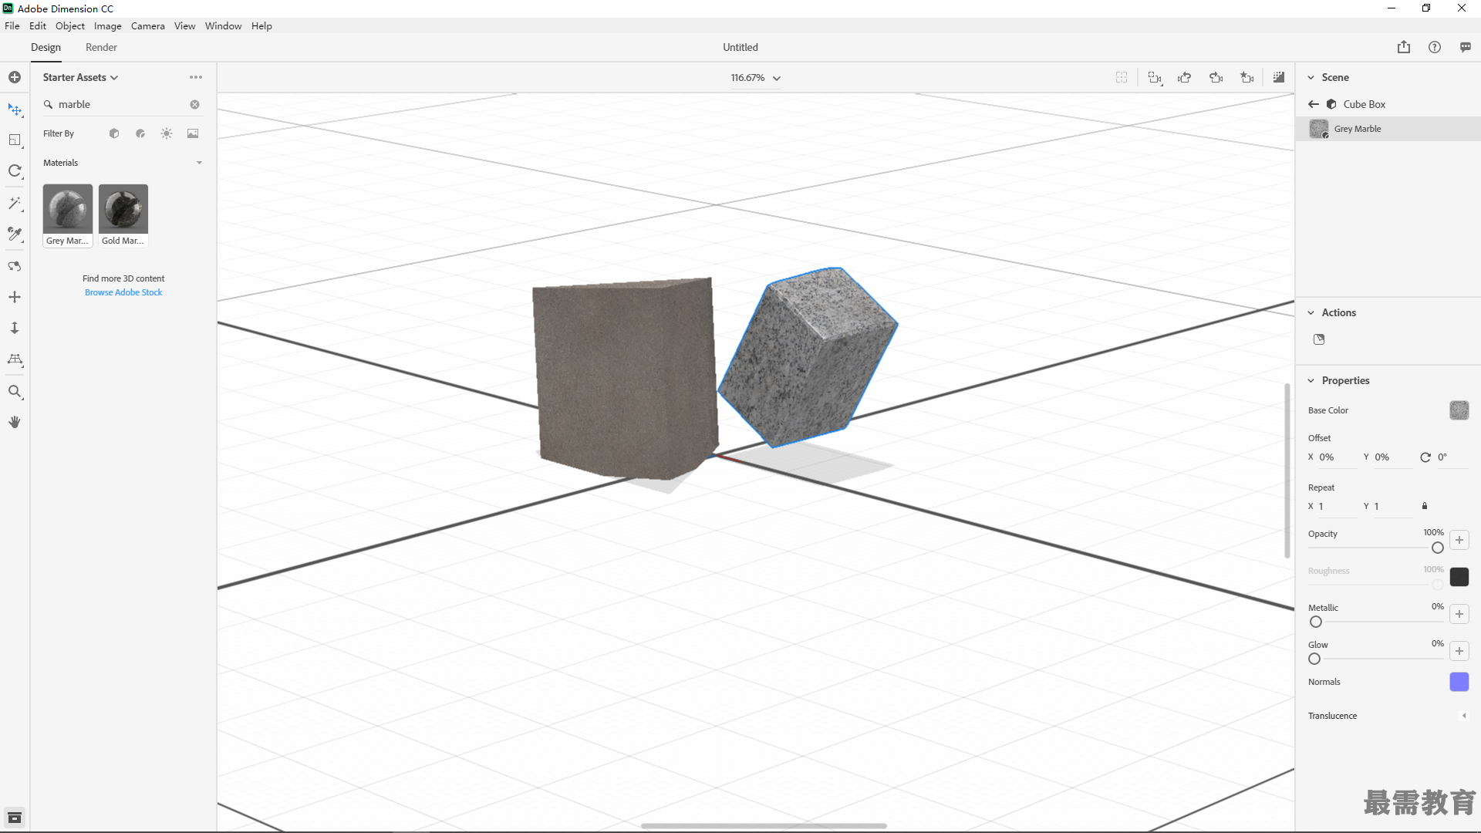
Task: Select the Select and Scale tool
Action: 15,140
